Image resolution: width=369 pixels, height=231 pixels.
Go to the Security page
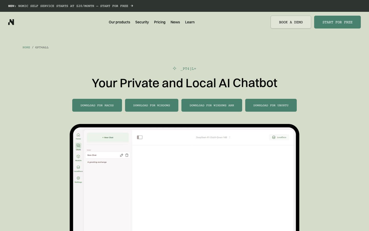tap(142, 22)
